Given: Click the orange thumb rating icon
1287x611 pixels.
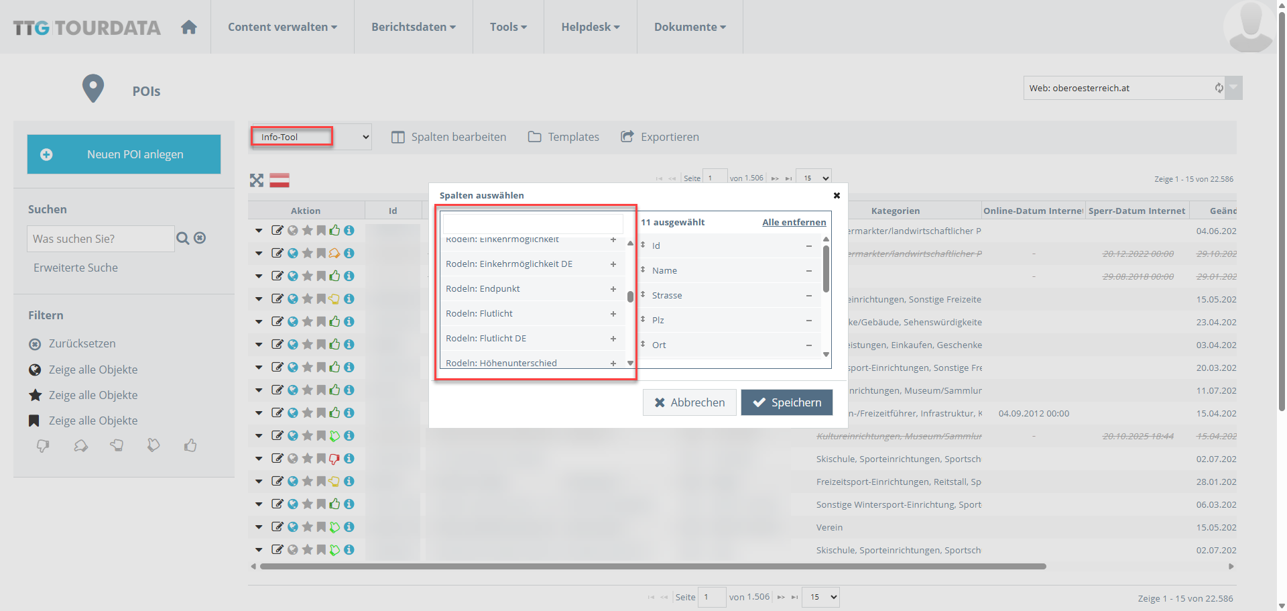Looking at the screenshot, I should 334,253.
